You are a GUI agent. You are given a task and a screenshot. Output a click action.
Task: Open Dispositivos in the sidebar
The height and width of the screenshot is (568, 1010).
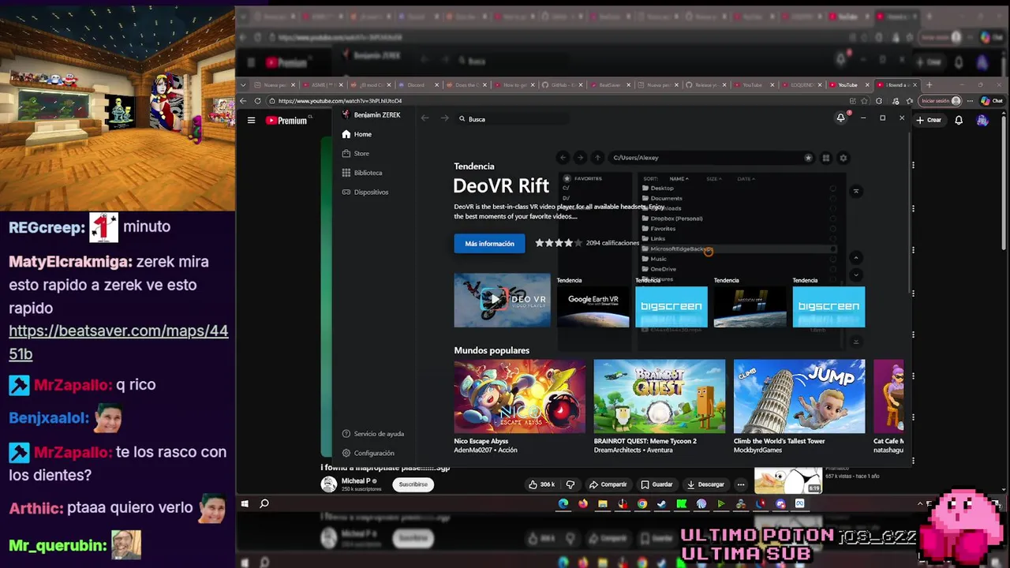point(365,192)
